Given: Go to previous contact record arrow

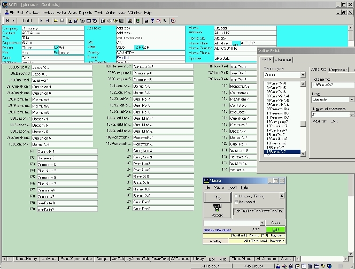Looking at the screenshot, I should tap(13, 21).
